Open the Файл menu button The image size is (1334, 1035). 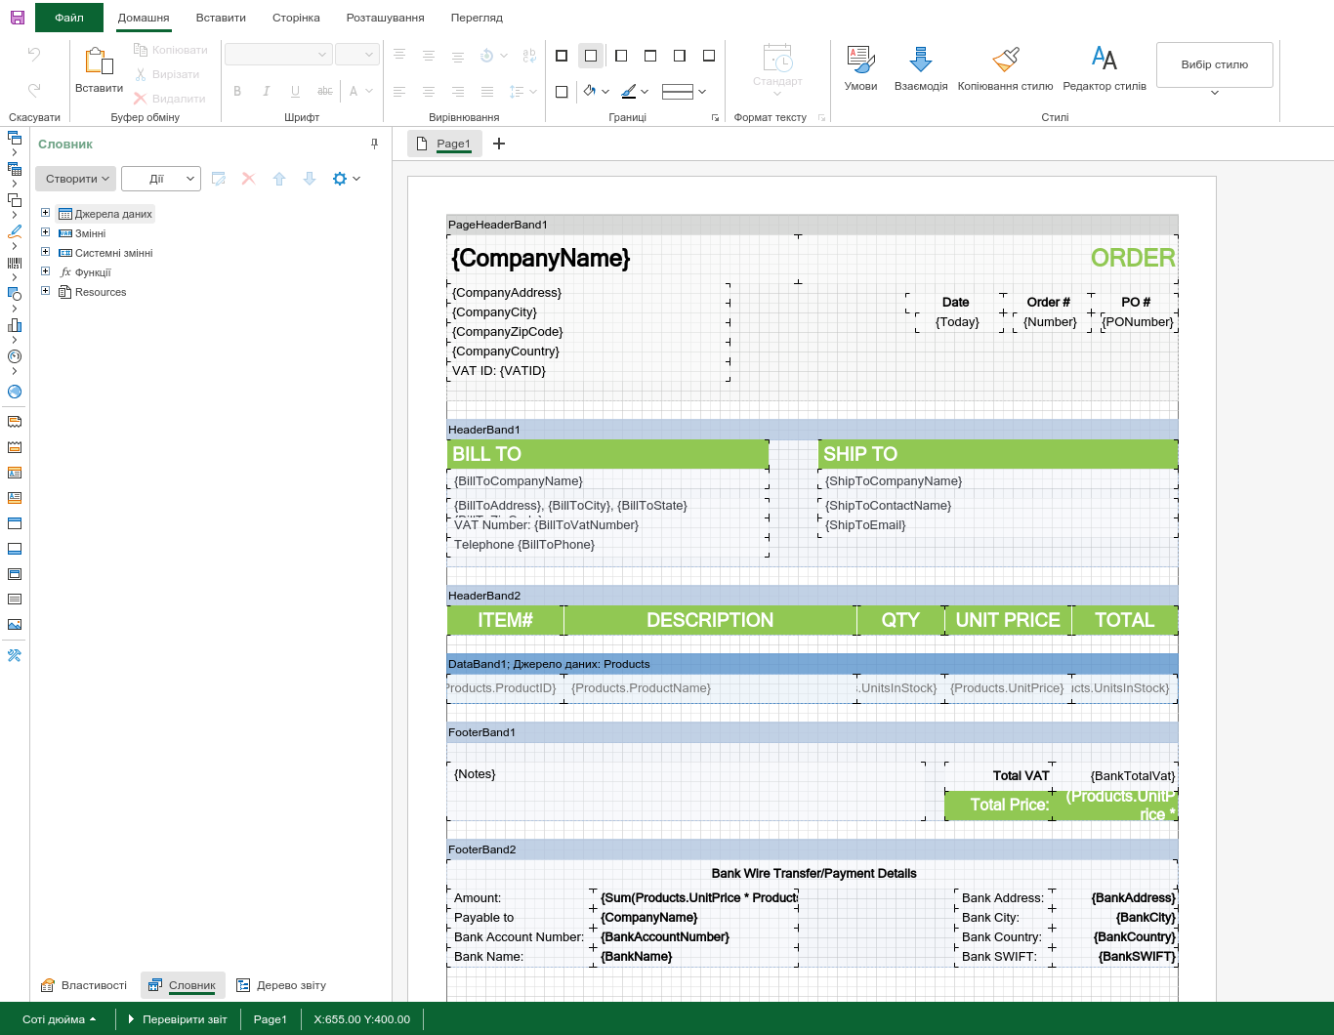pyautogui.click(x=69, y=18)
